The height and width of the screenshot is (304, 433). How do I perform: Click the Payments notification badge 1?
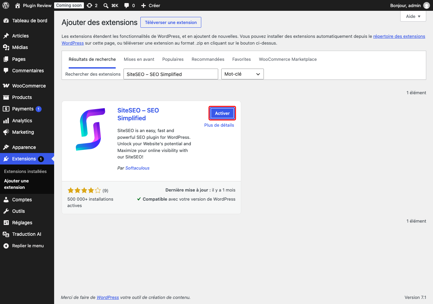(x=39, y=109)
